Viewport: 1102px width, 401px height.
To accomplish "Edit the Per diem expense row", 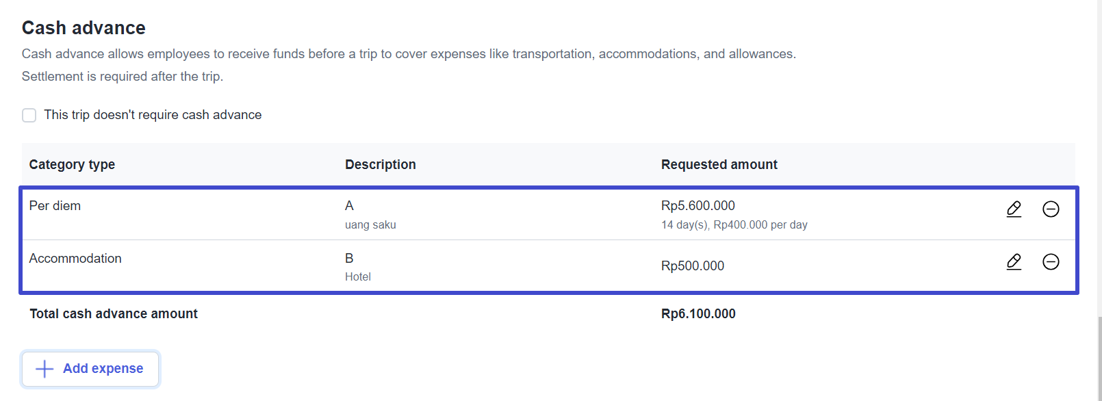I will coord(1014,209).
